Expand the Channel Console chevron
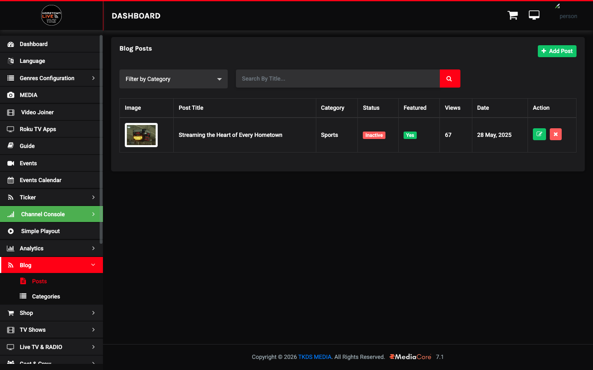This screenshot has width=593, height=370. 93,214
